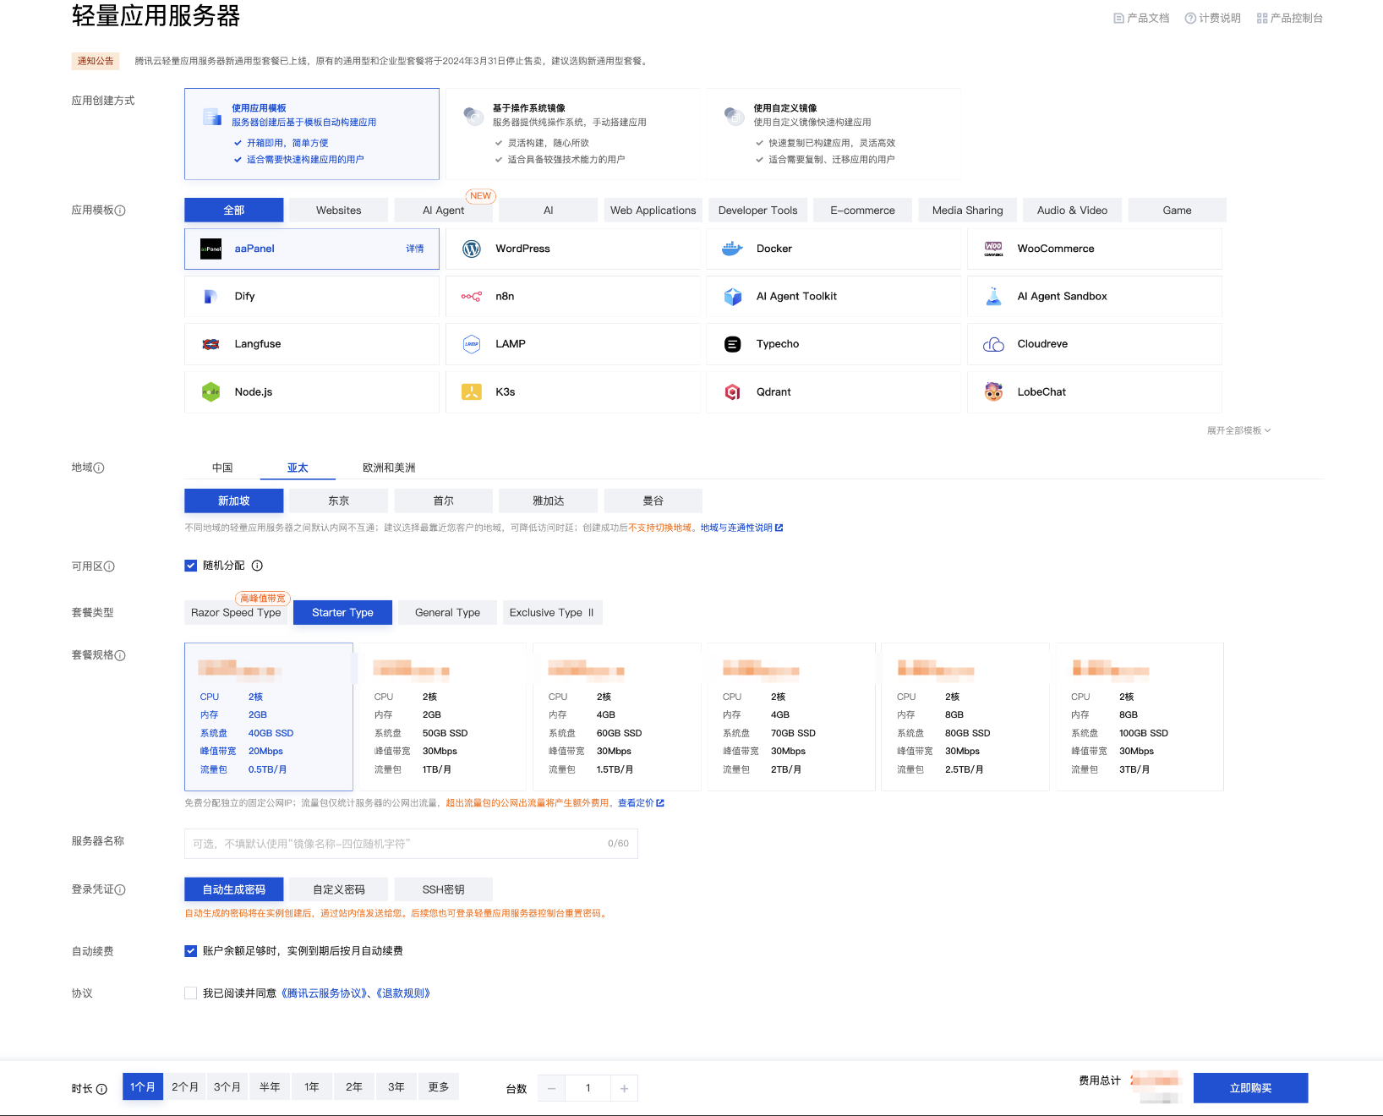Open the 退款规则 refund rules link

click(x=403, y=993)
